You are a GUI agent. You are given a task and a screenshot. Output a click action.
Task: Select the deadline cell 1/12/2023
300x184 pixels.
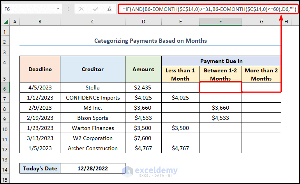(40, 98)
